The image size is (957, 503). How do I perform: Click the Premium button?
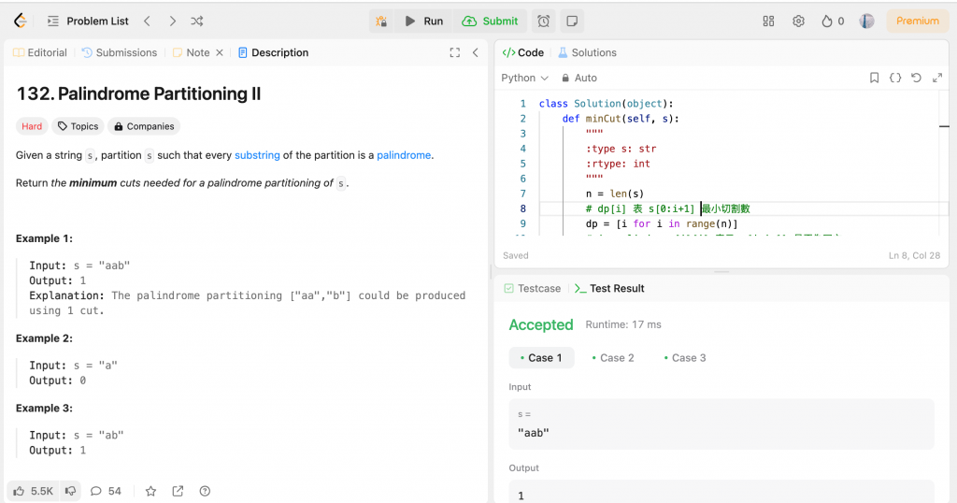click(x=917, y=21)
